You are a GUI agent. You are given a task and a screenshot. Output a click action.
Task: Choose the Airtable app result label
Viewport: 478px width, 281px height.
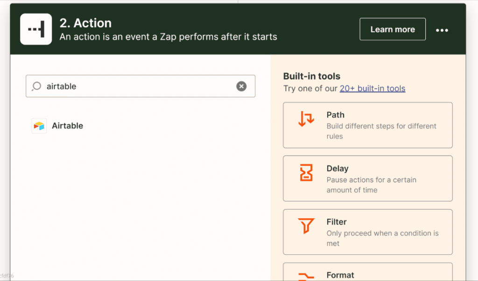point(67,126)
